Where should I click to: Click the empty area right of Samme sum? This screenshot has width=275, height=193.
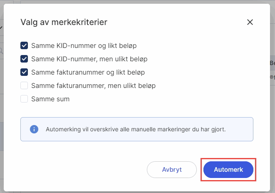point(166,99)
